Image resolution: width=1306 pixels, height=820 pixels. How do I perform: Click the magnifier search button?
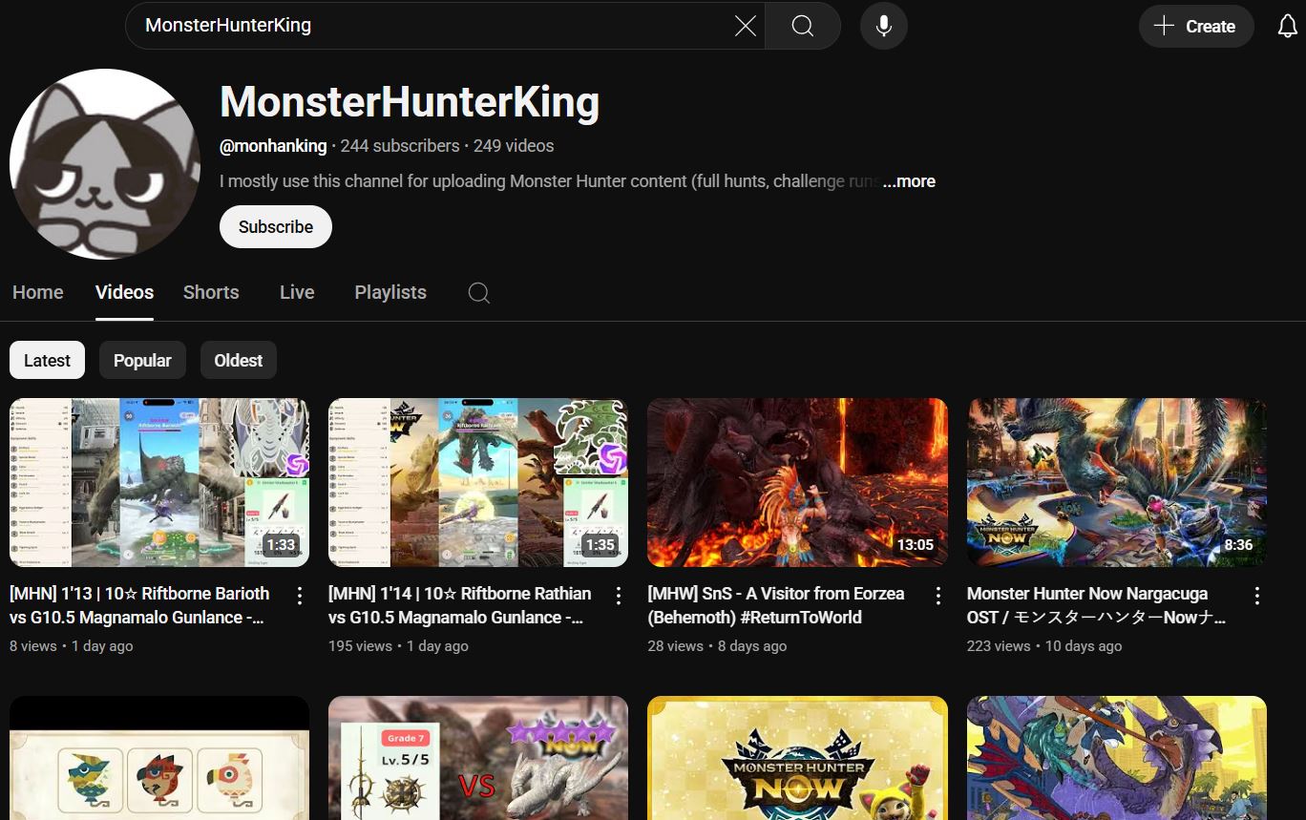[803, 26]
